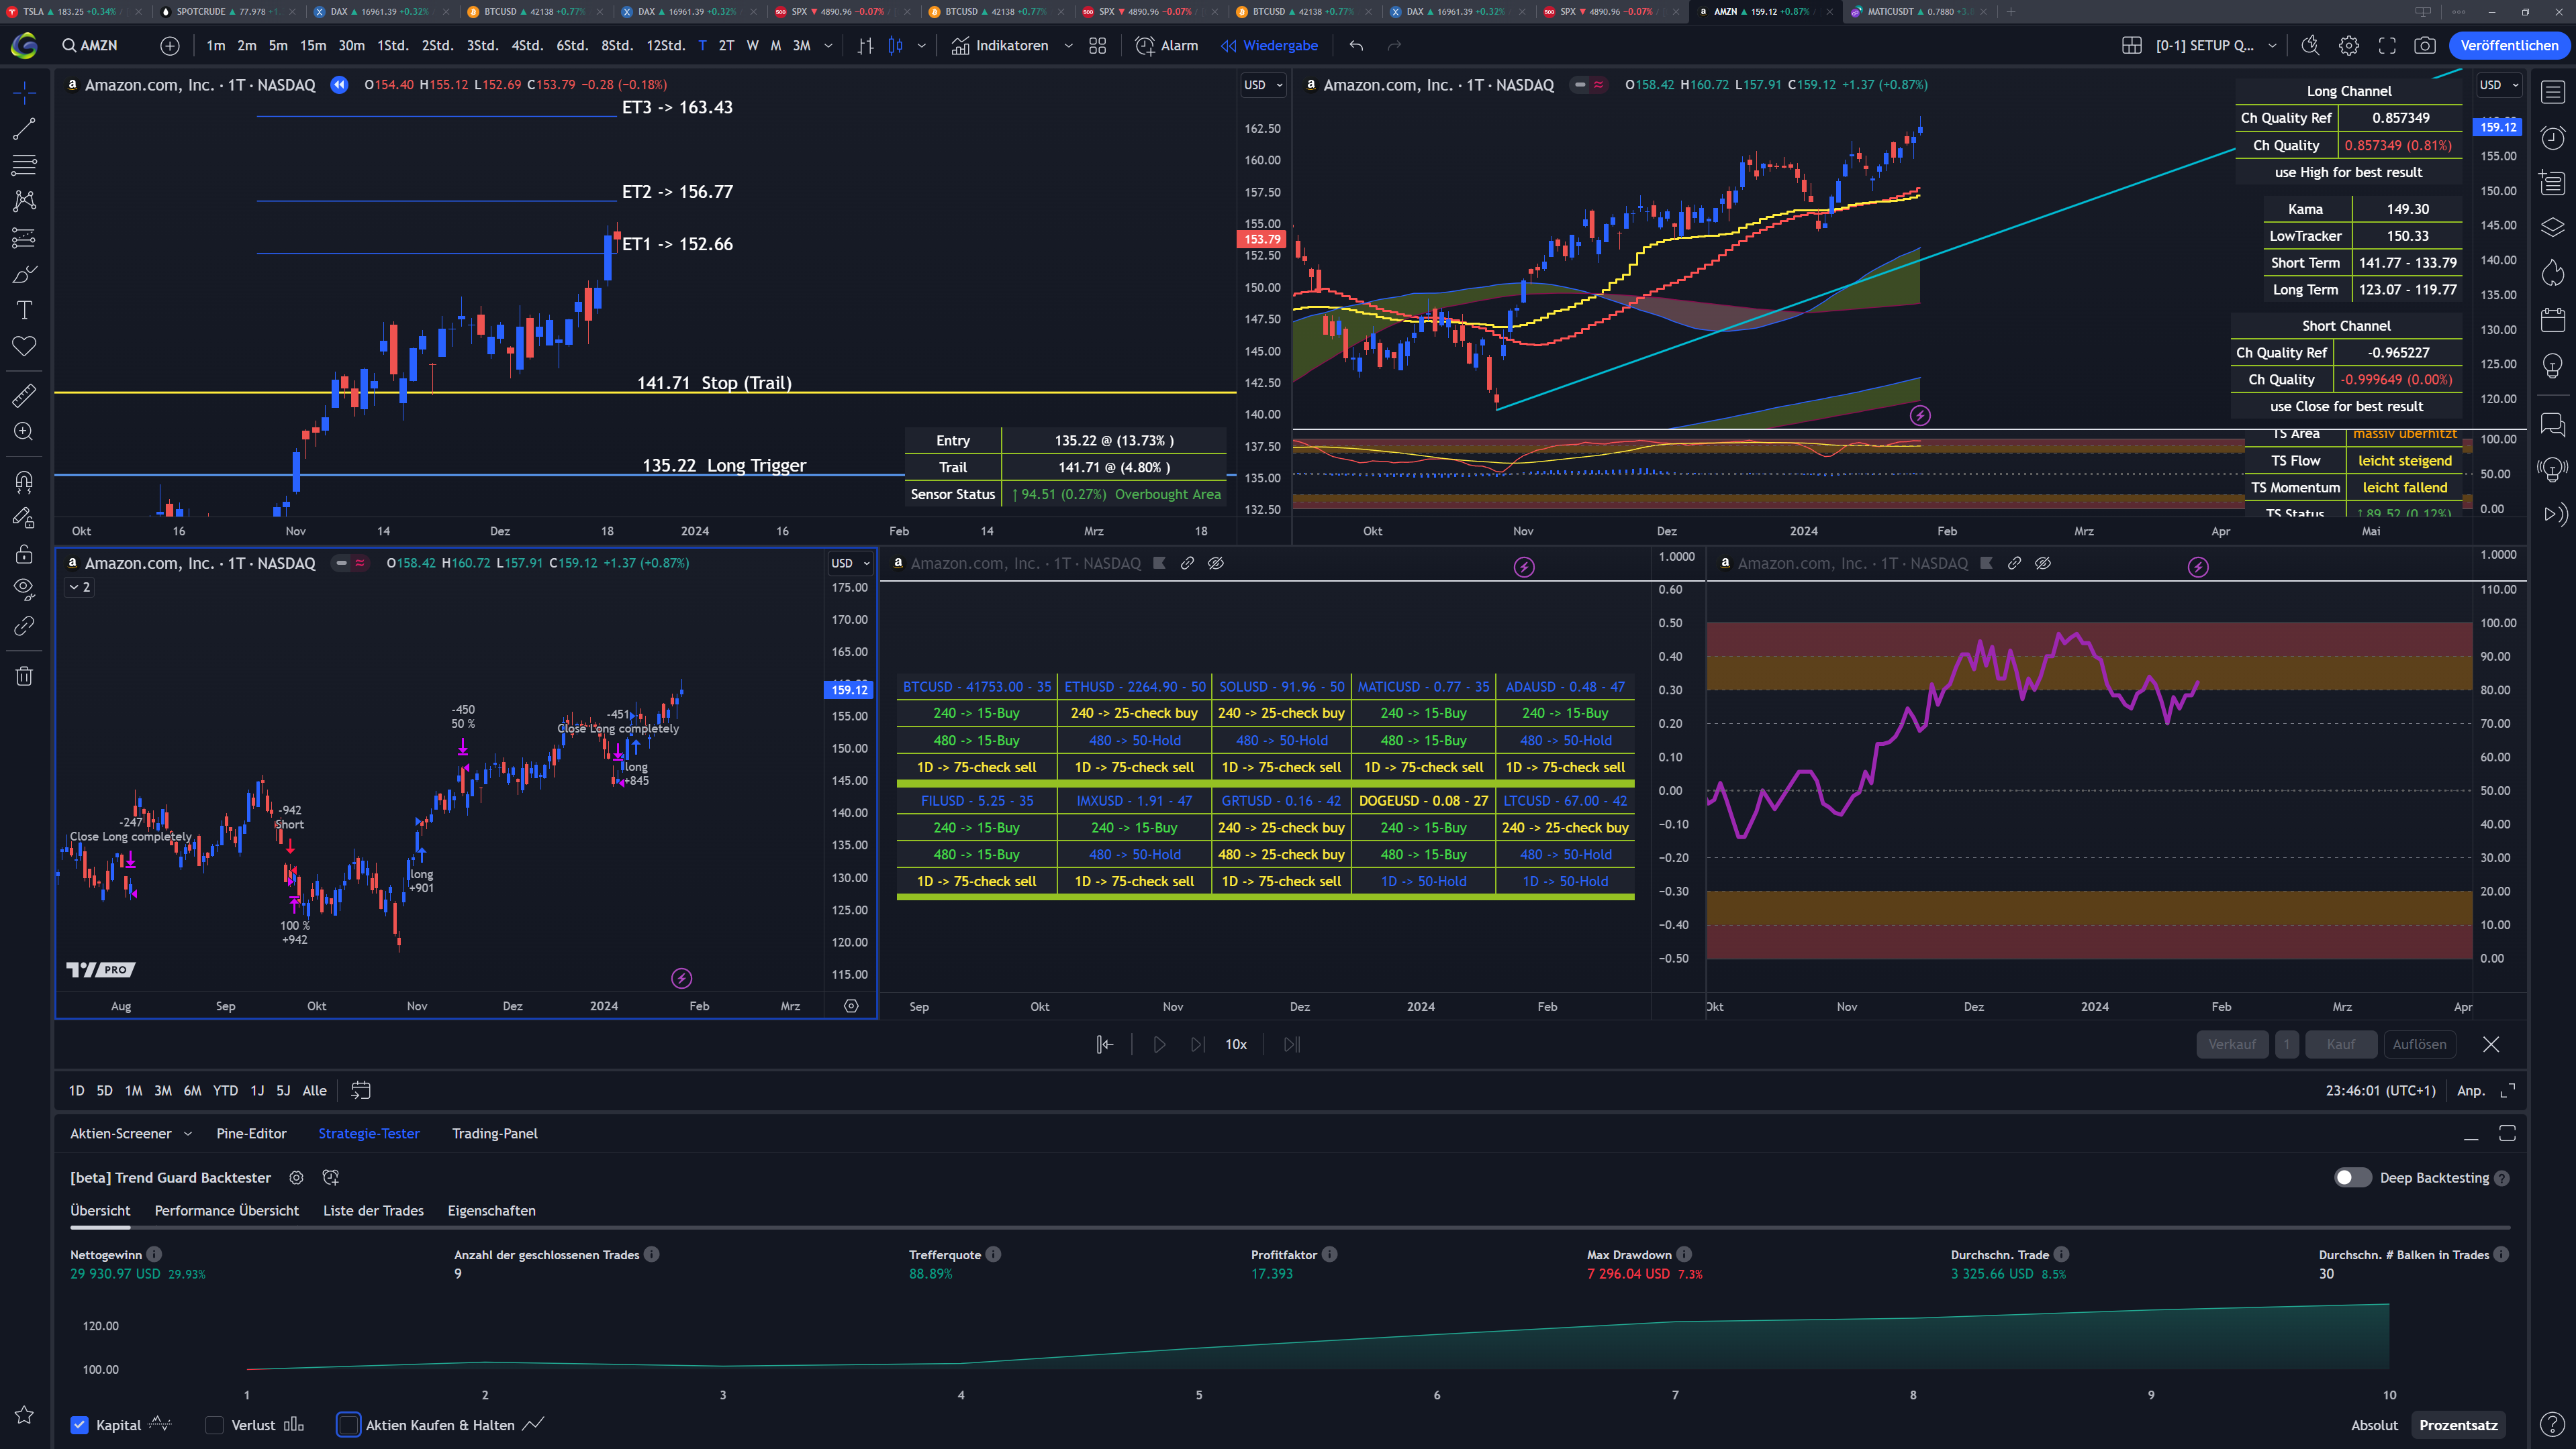
Task: Collapse indicator legend chevron showing 2
Action: point(79,586)
